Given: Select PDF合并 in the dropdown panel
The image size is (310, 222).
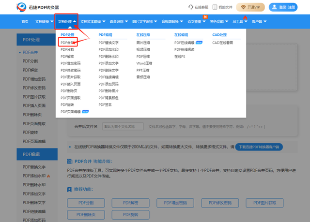Looking at the screenshot, I should coord(68,43).
